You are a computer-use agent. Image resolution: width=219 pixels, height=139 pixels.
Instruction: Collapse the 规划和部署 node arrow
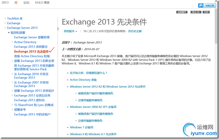point(9,33)
